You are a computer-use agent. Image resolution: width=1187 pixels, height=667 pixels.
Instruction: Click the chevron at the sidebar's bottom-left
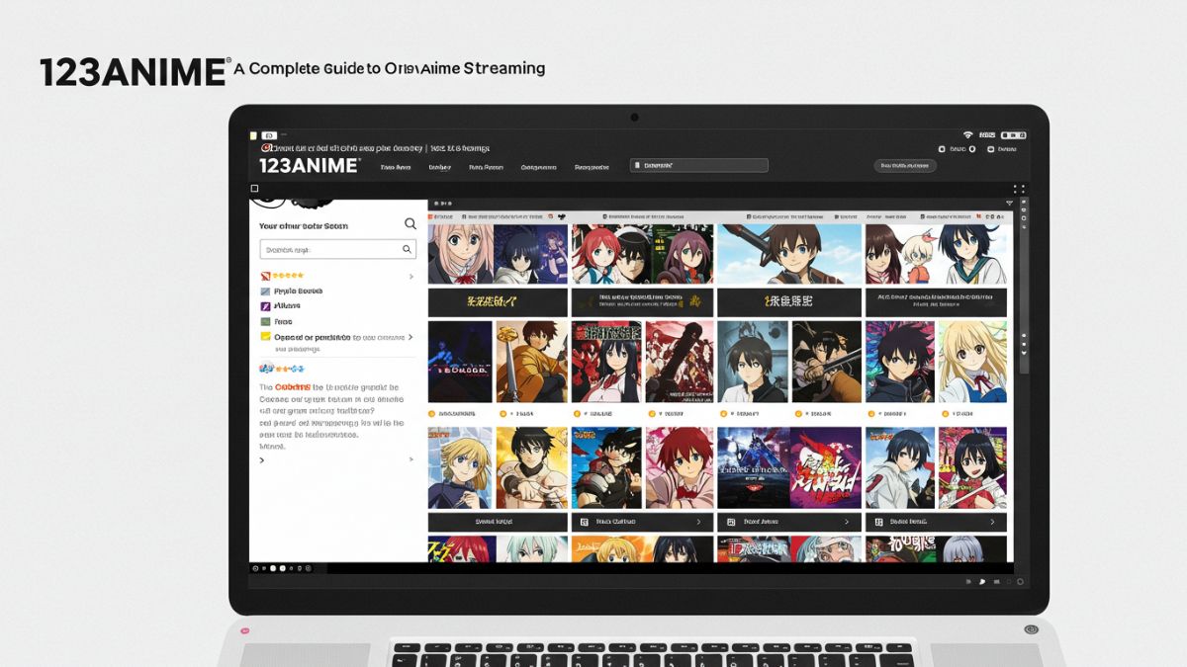(x=262, y=460)
